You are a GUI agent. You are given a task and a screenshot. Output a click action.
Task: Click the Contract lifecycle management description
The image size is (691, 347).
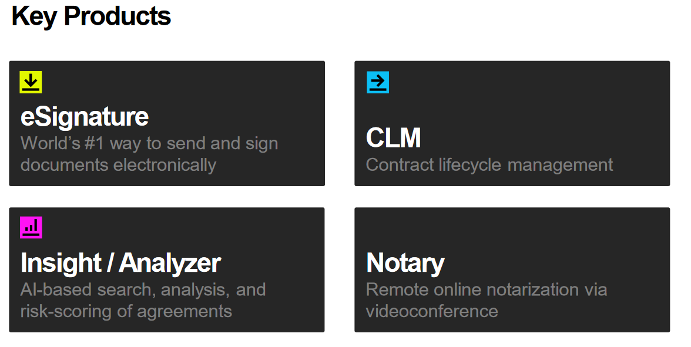[x=489, y=165]
